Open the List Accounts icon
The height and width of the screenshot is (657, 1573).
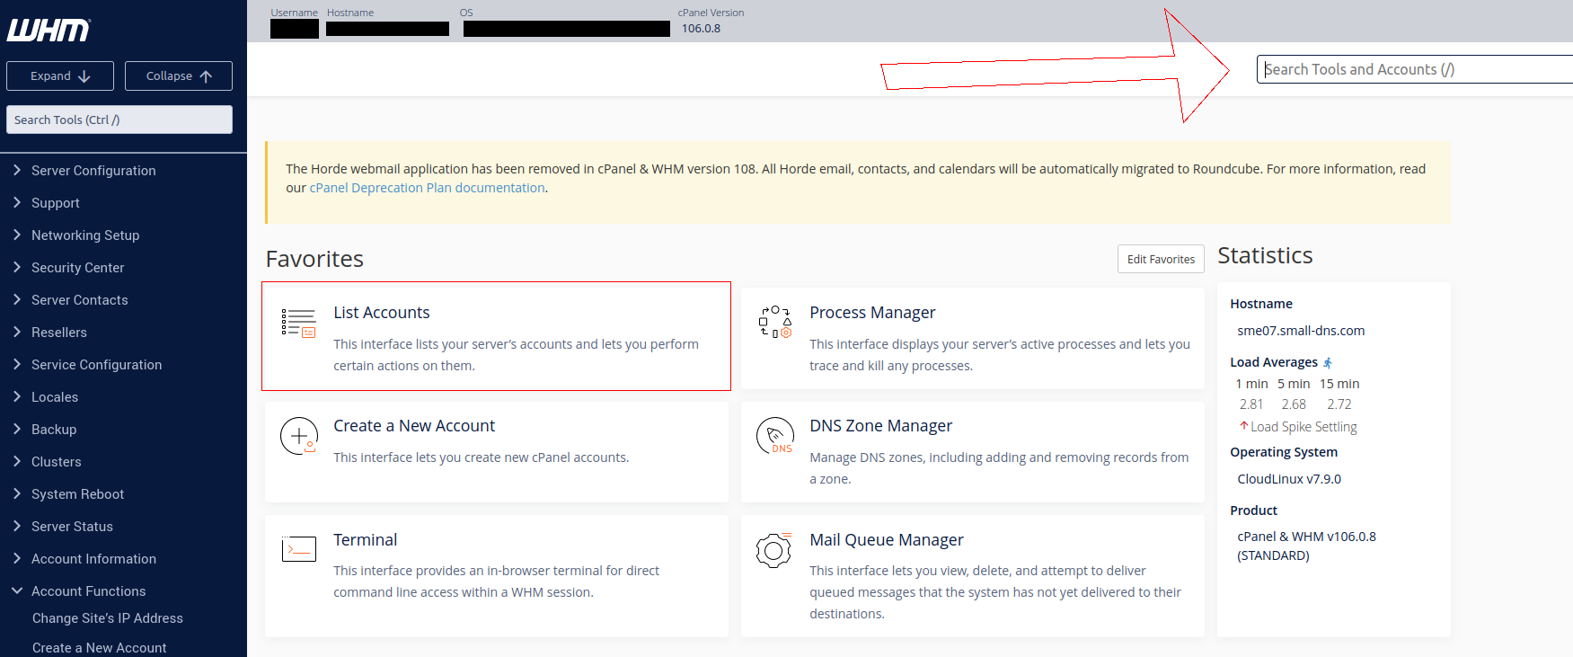pos(298,323)
